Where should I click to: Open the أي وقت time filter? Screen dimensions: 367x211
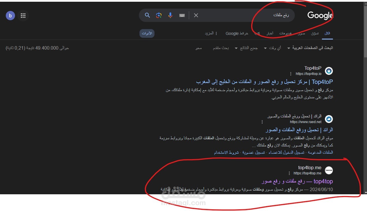coord(272,48)
